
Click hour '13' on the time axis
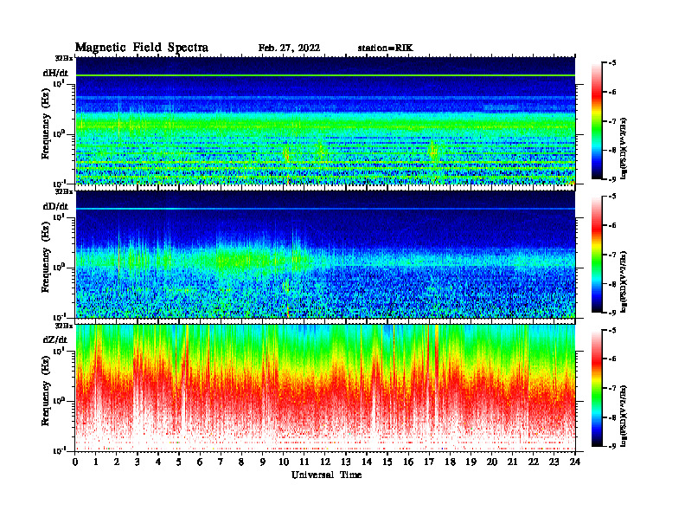[x=346, y=462]
